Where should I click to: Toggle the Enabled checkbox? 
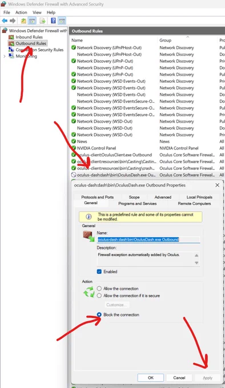(x=99, y=272)
